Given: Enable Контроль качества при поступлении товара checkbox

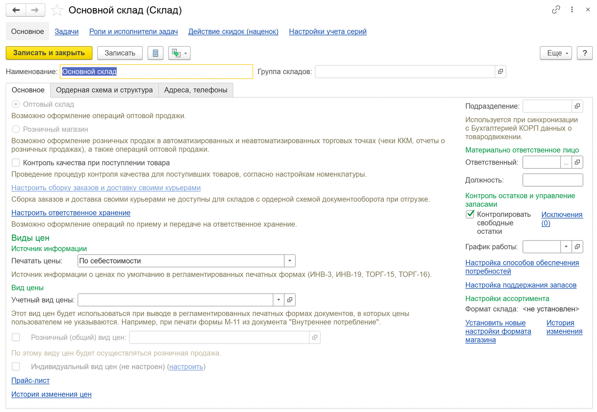Looking at the screenshot, I should tap(16, 163).
